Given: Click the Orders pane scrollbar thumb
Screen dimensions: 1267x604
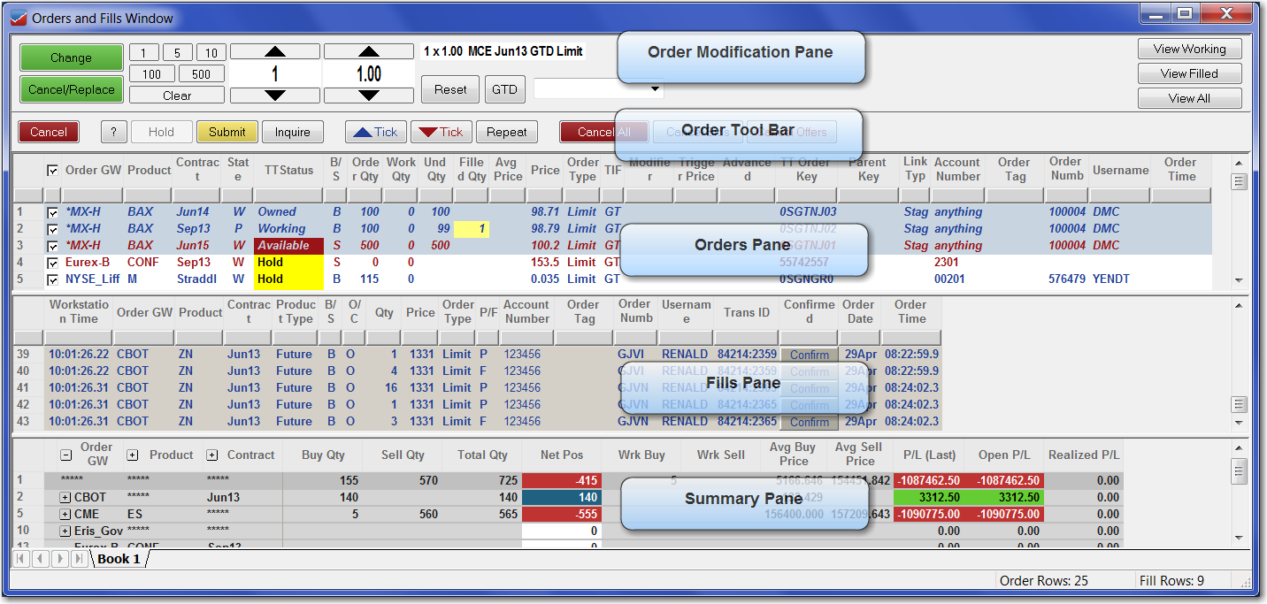Looking at the screenshot, I should [x=1239, y=181].
